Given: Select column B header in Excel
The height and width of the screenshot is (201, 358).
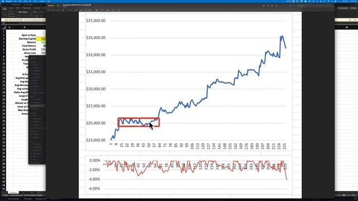Looking at the screenshot, I should [x=25, y=27].
